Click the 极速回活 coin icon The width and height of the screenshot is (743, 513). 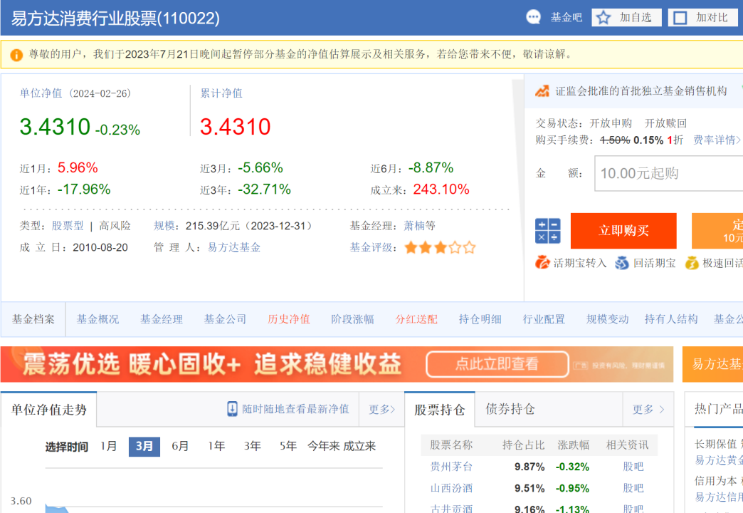click(692, 263)
